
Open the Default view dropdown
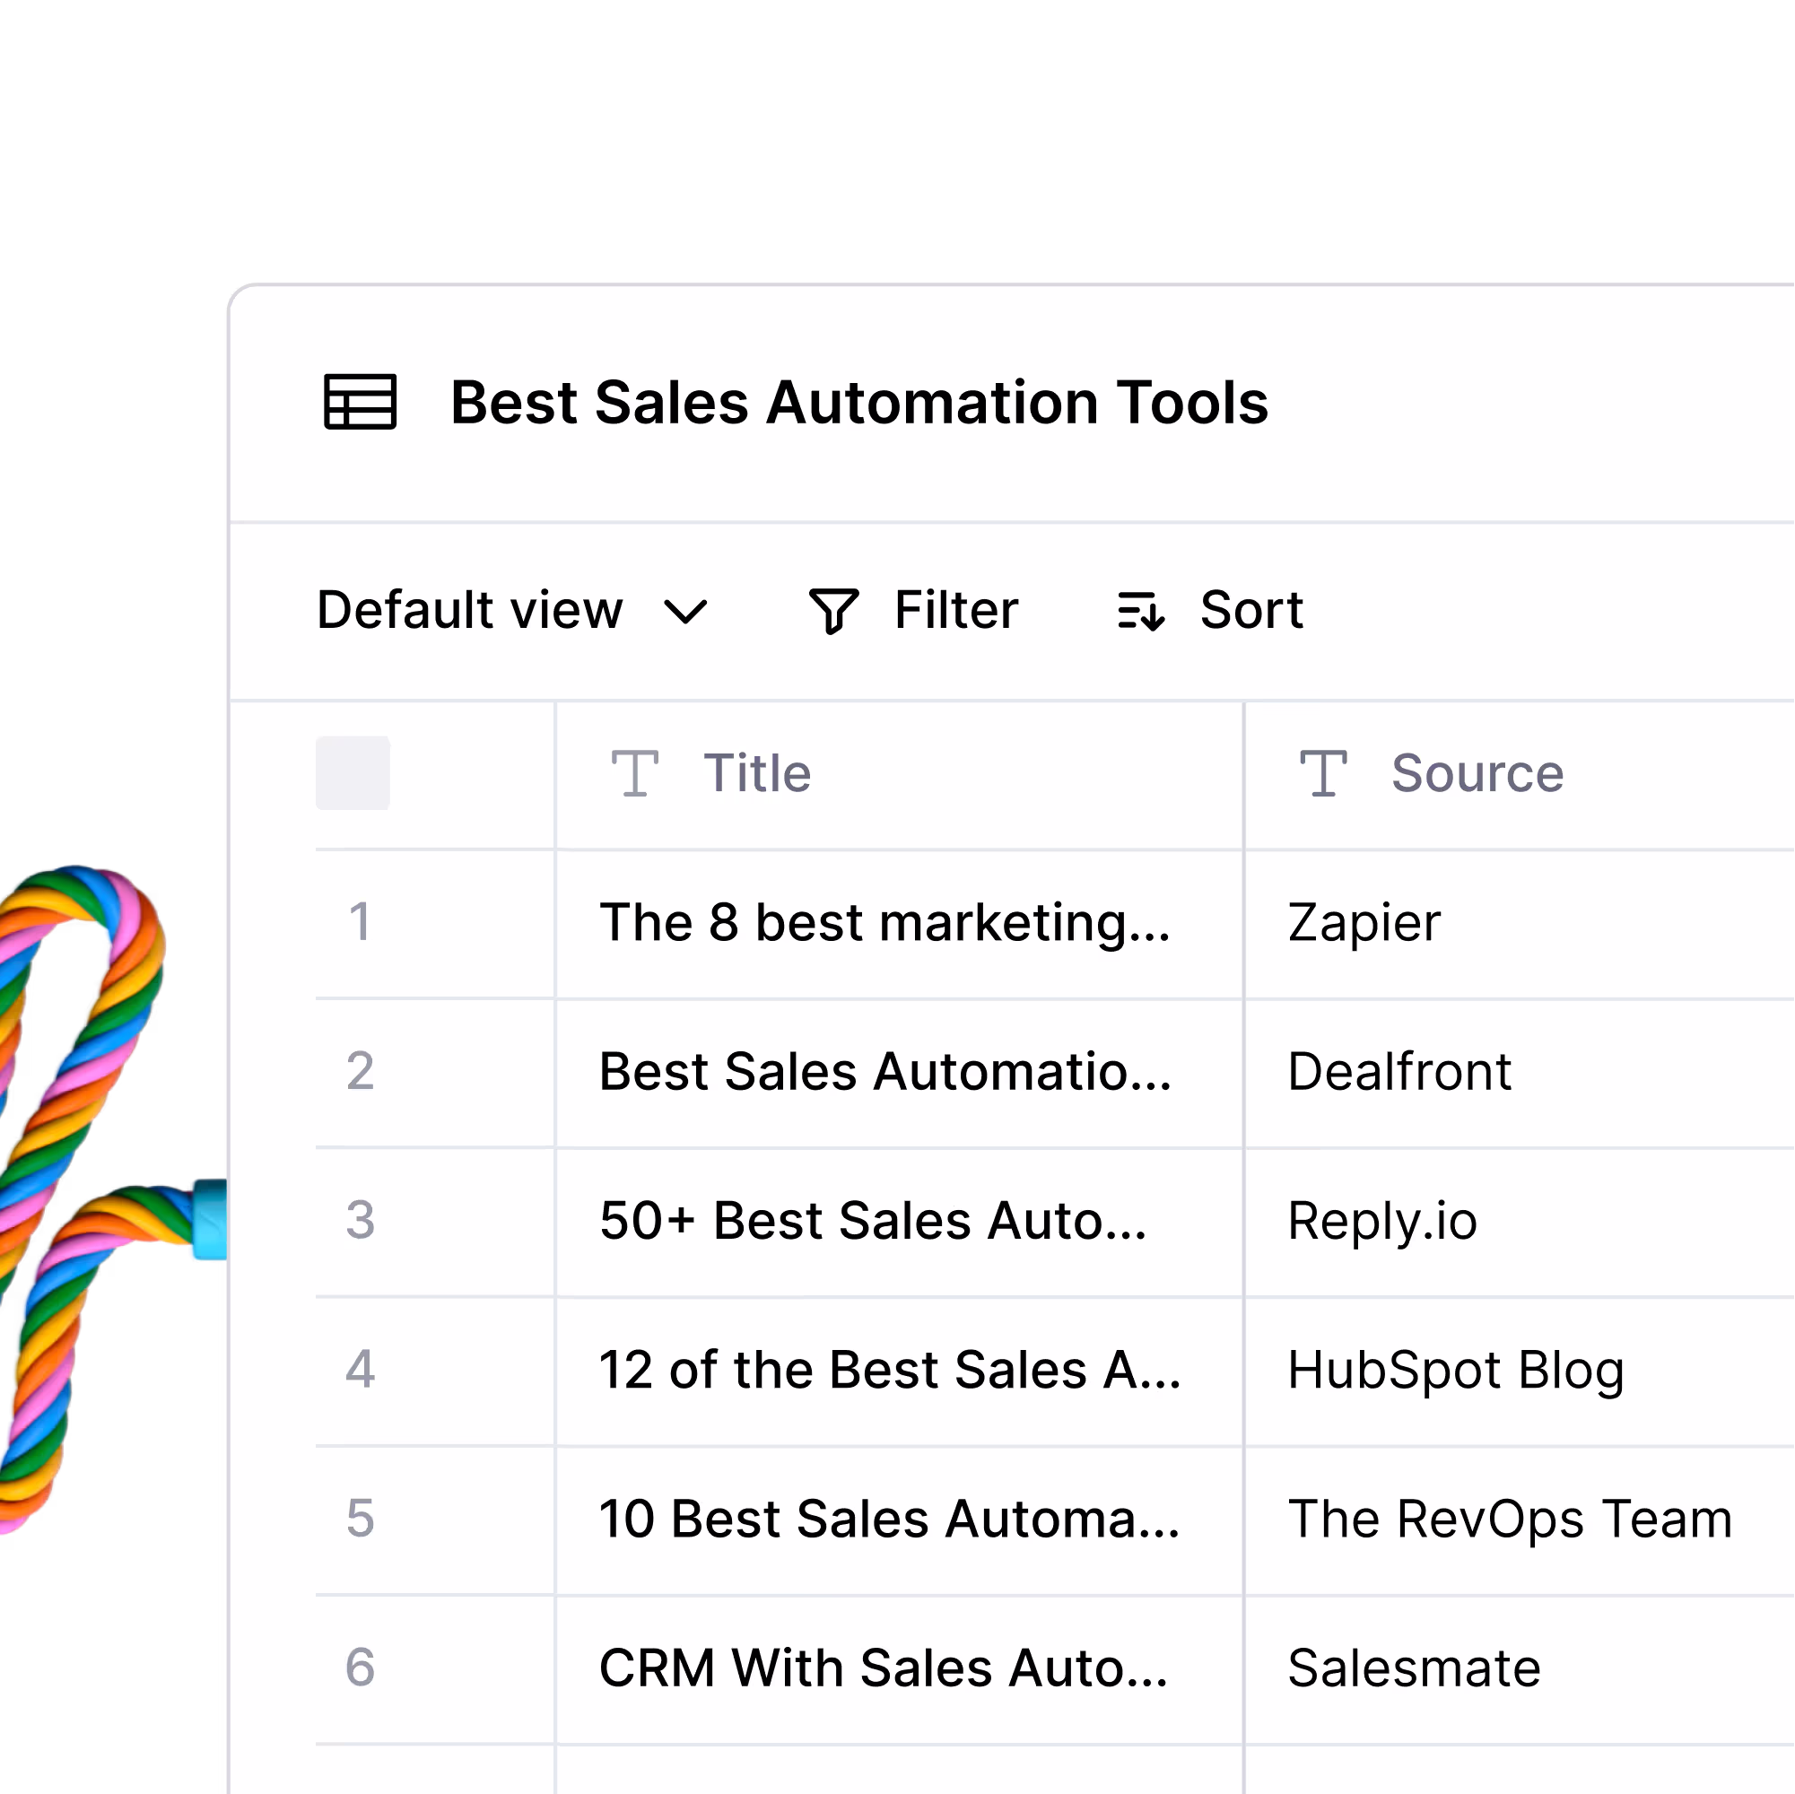click(512, 610)
